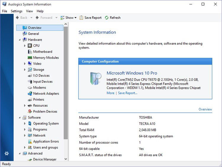Click the More link in Computer Configuration

click(x=110, y=93)
